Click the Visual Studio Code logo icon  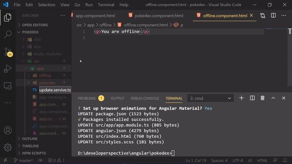tap(5, 5)
